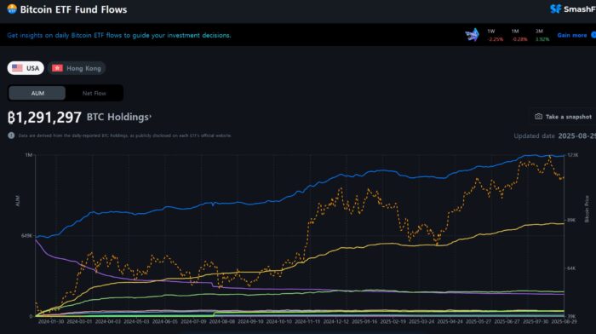
Task: Click the data-derived disclaimer text
Action: [x=124, y=135]
